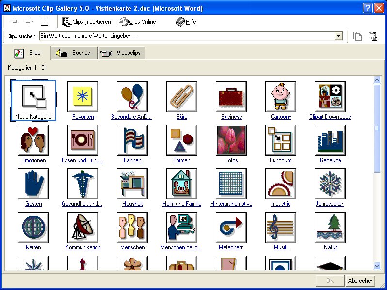387x290 pixels.
Task: Open the Gesundheit caduceus icon
Action: pos(83,184)
